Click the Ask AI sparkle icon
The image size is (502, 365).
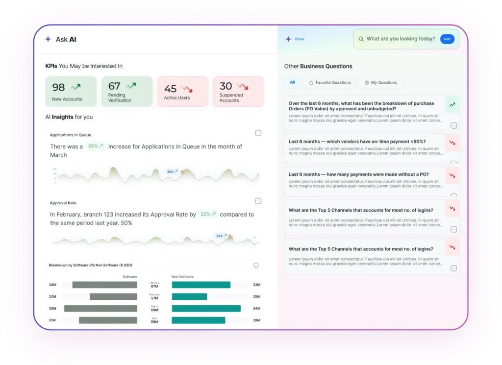click(x=48, y=39)
